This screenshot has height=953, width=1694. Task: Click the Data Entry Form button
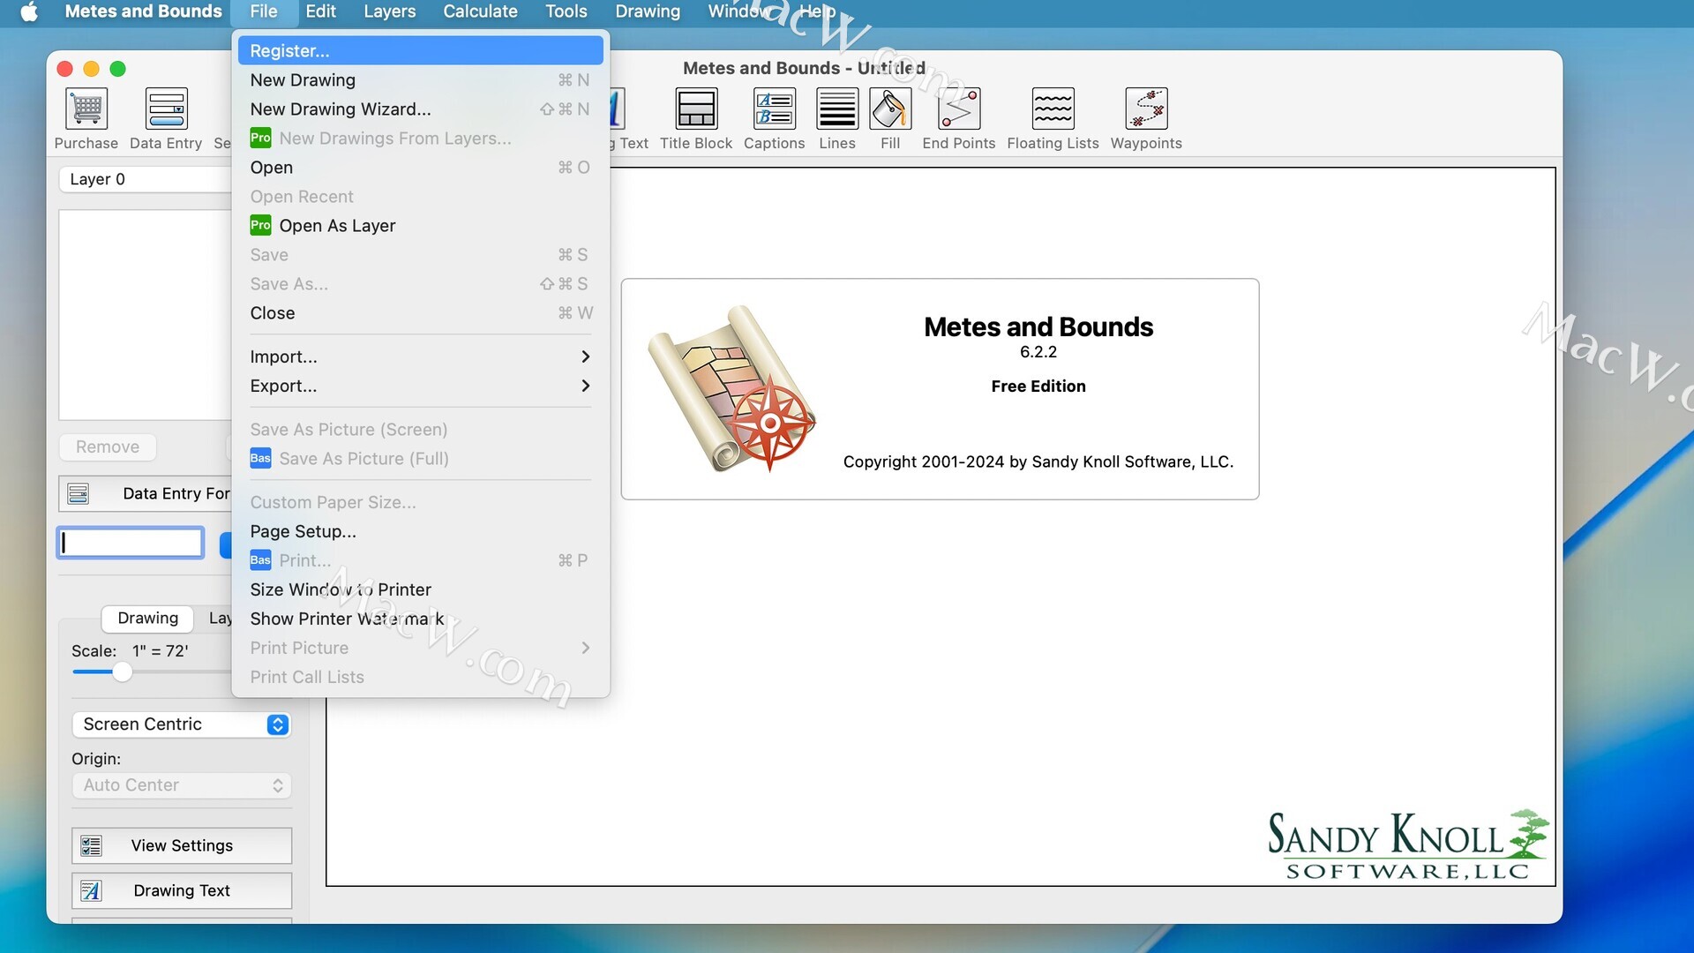point(146,493)
